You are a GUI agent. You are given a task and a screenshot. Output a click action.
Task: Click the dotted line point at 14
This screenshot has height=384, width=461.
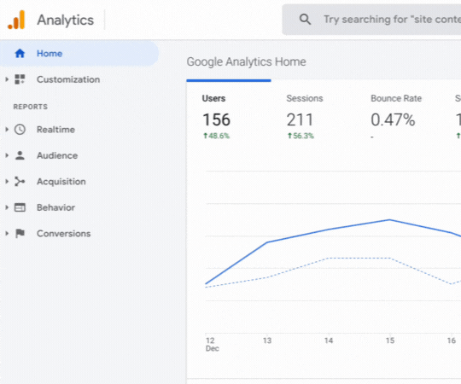pyautogui.click(x=329, y=258)
